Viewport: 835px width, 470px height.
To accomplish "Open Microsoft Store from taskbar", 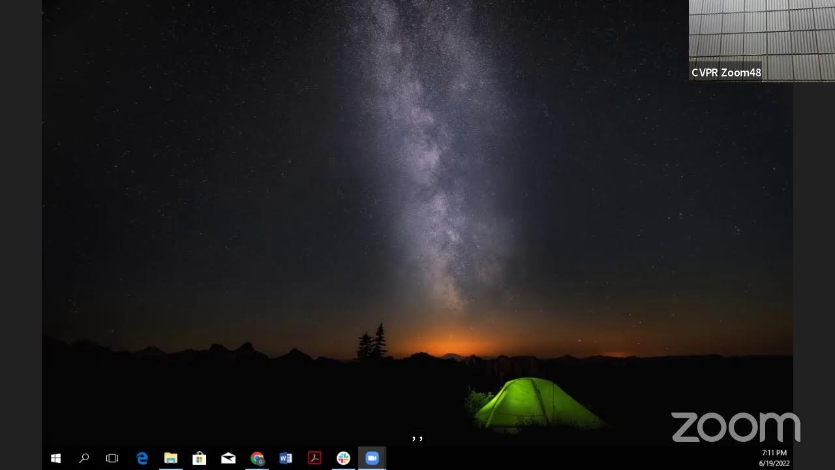I will tap(200, 458).
